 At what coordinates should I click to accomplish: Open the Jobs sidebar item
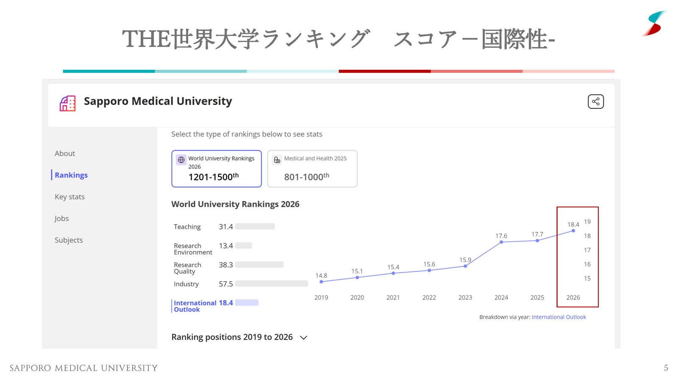pyautogui.click(x=61, y=218)
